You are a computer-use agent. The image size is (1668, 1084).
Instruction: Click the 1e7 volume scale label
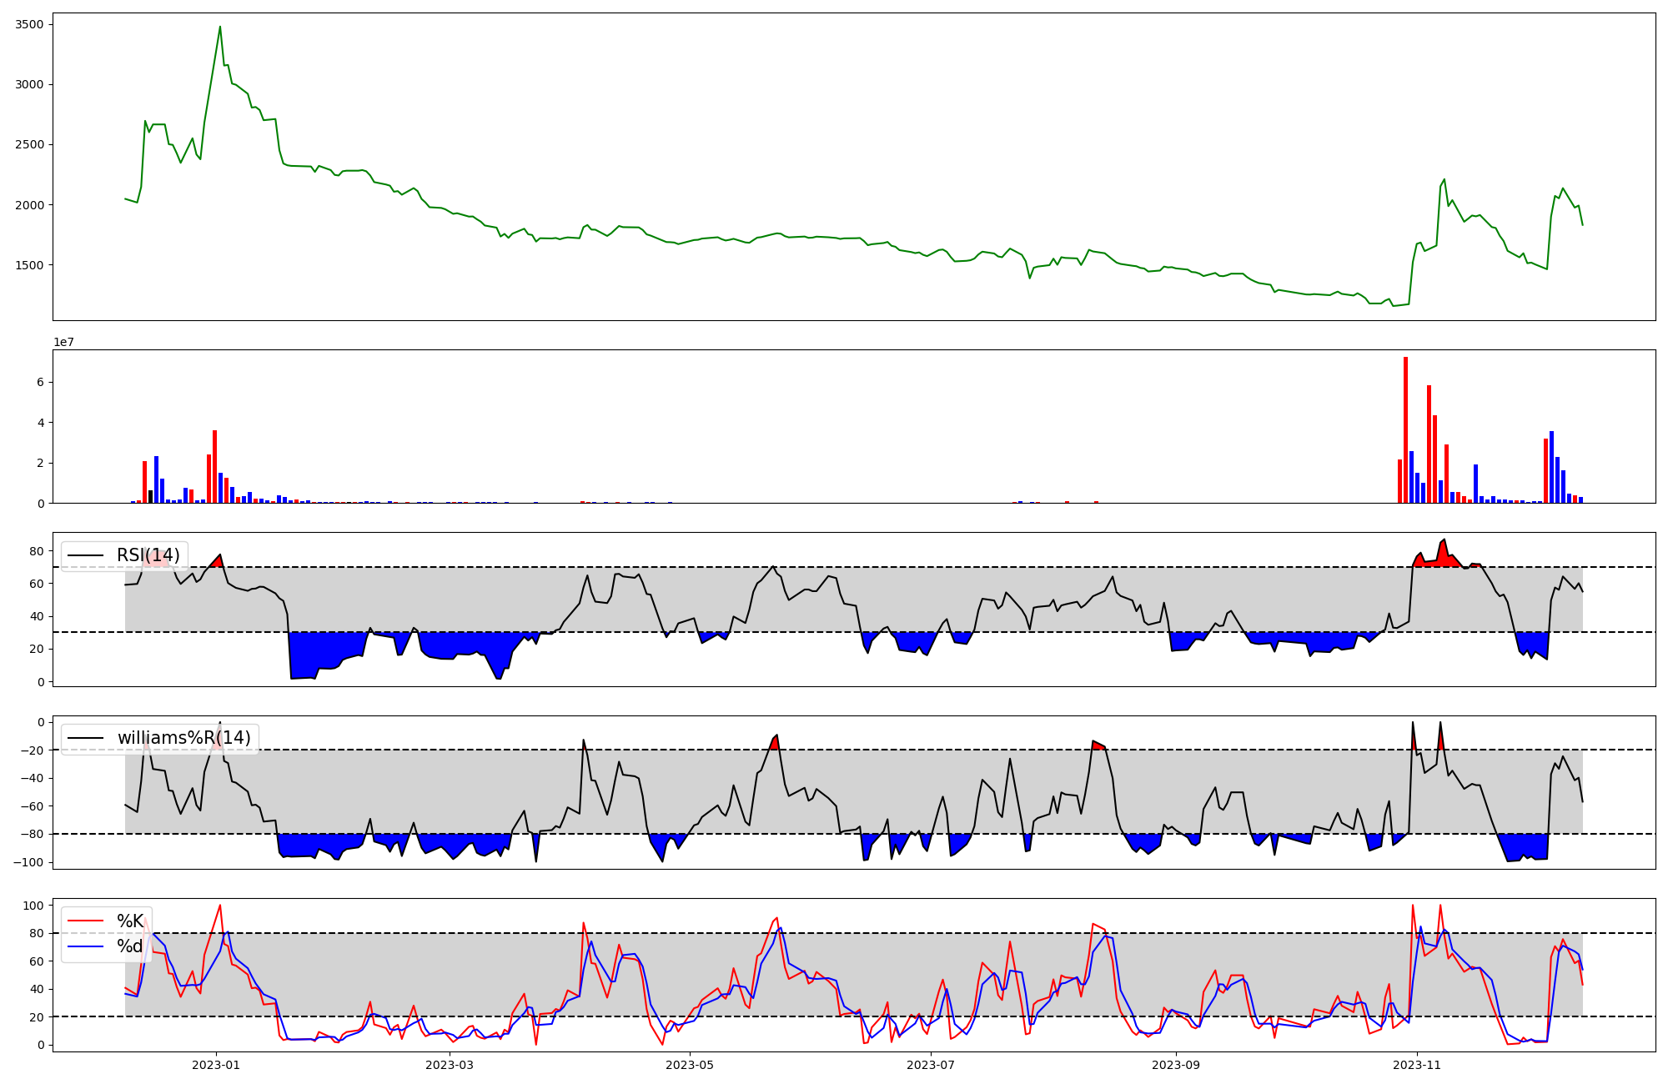[x=63, y=343]
